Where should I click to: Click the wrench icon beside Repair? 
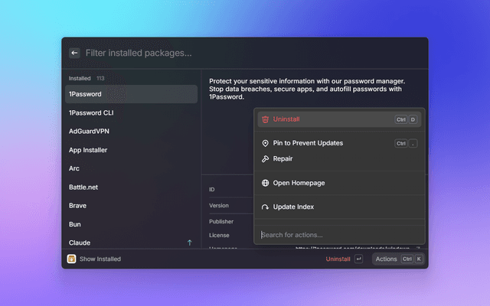tap(265, 159)
